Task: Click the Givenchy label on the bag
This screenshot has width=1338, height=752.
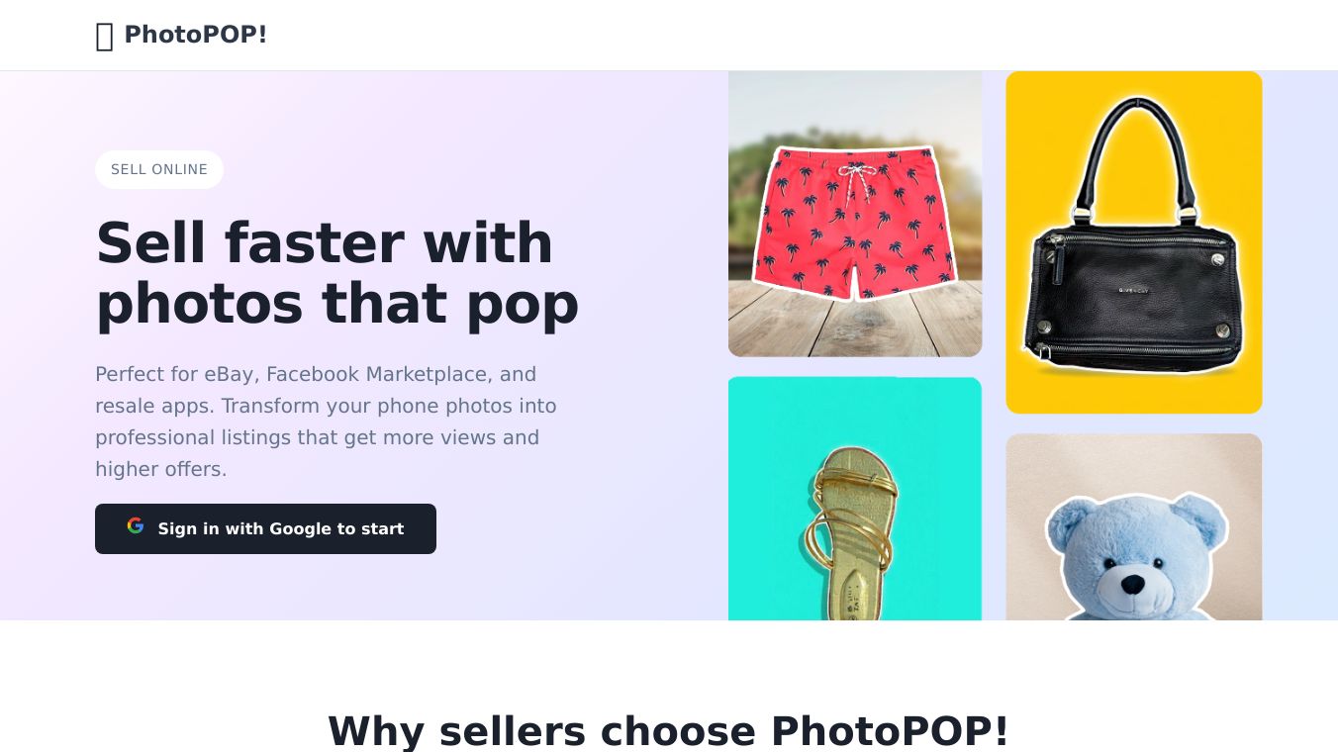Action: tap(1133, 290)
